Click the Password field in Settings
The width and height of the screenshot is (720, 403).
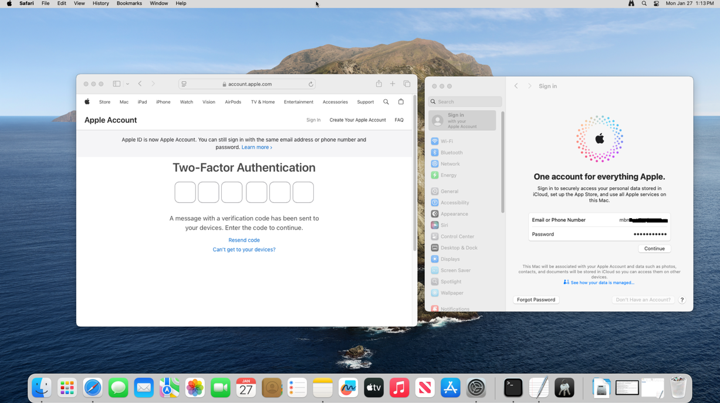(x=599, y=234)
